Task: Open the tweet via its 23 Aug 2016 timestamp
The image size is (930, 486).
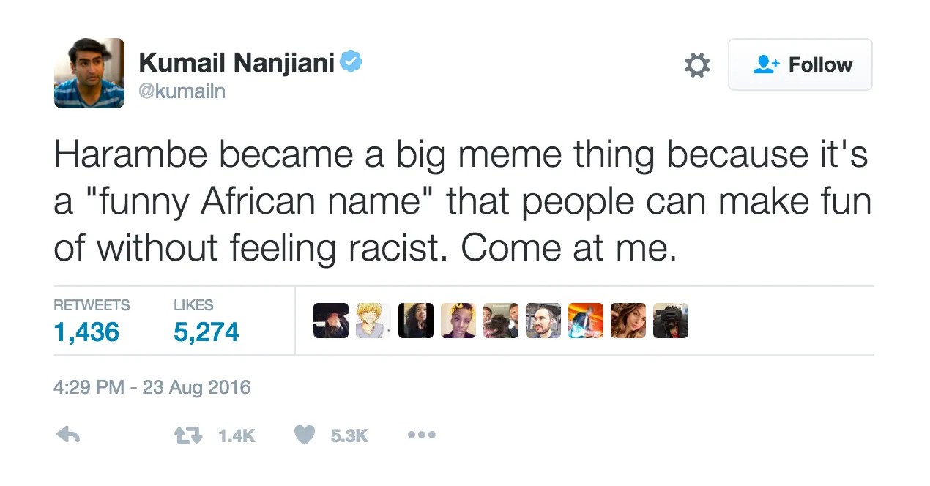Action: tap(152, 386)
